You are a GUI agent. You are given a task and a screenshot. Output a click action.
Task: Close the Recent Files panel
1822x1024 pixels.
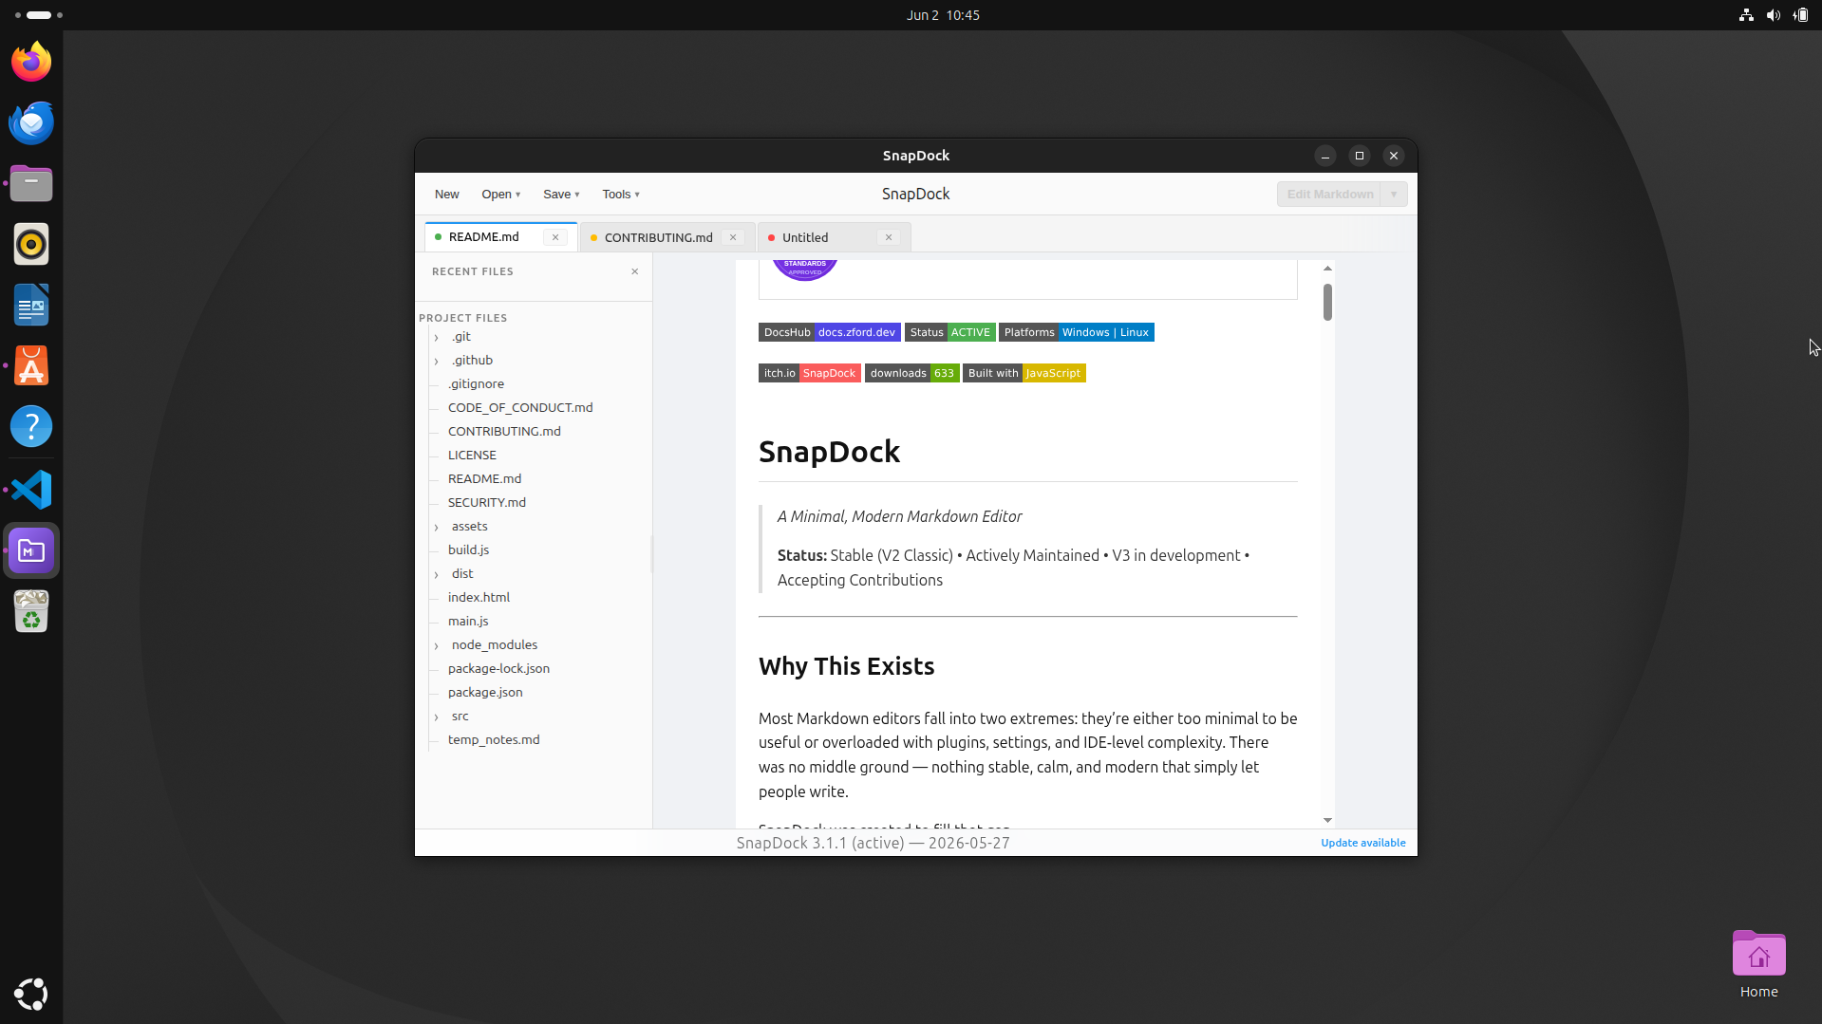[x=635, y=271]
